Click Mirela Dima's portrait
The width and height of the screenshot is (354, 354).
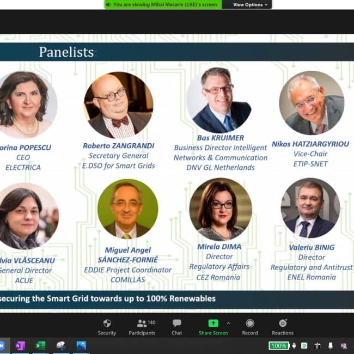(221, 209)
